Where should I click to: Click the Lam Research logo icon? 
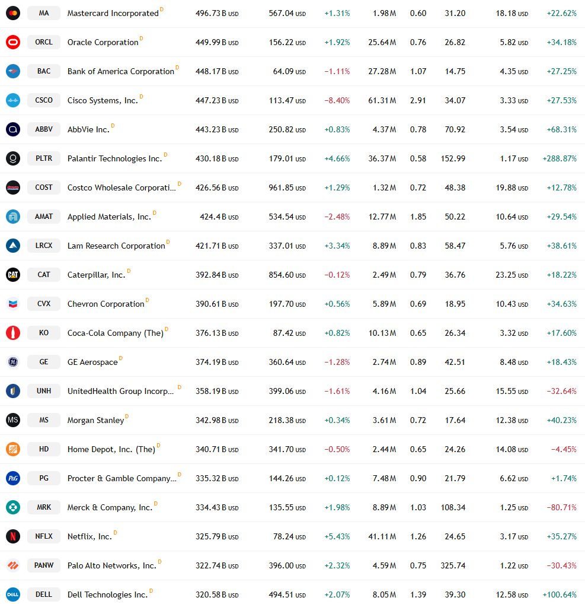click(x=12, y=246)
